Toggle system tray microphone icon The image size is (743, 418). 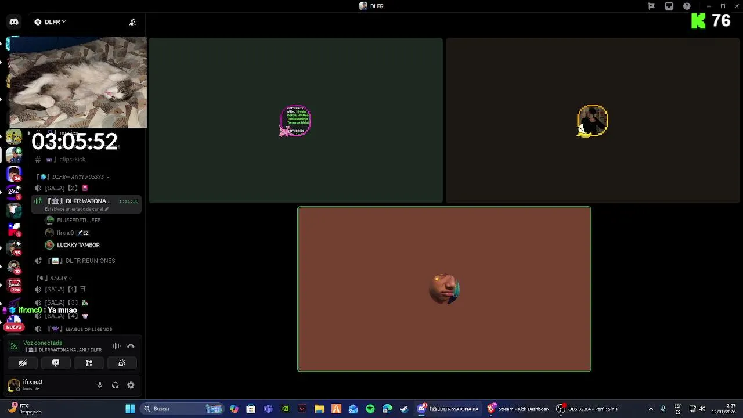click(663, 409)
